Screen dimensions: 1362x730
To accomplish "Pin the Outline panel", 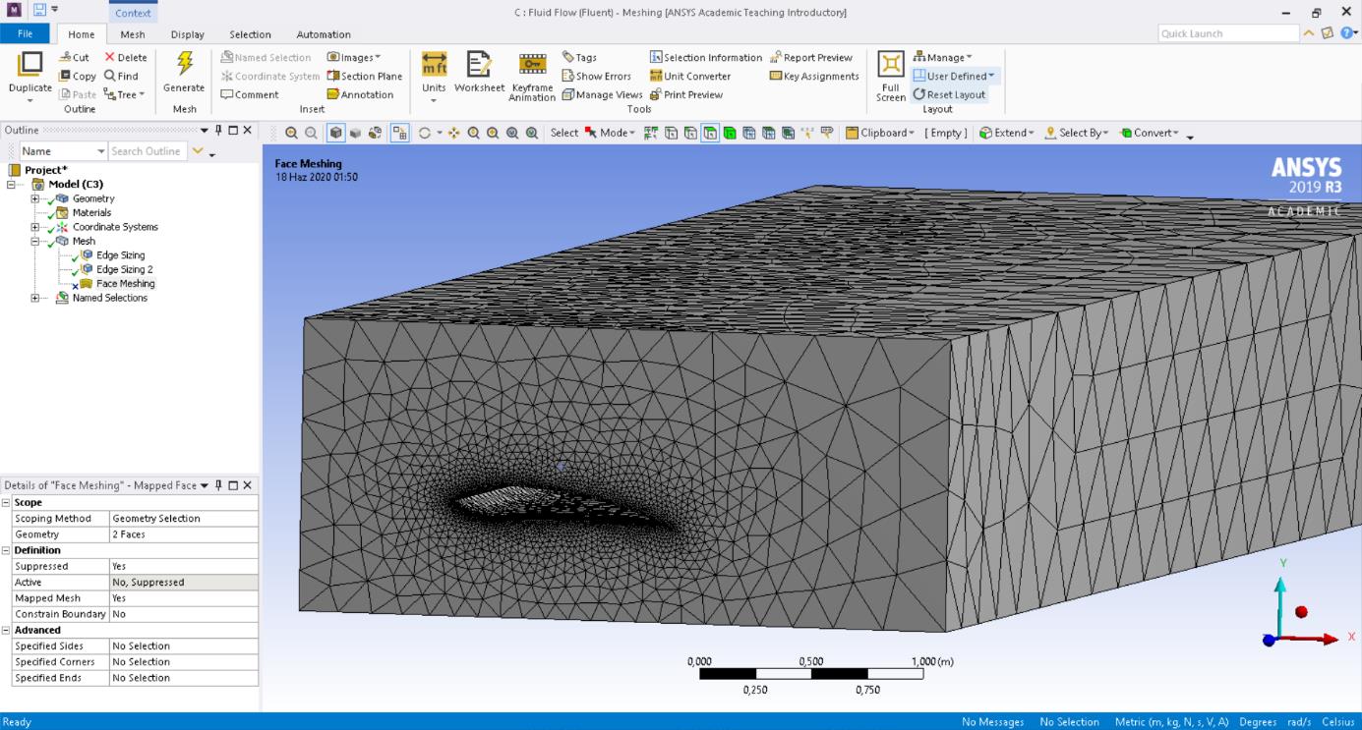I will 218,130.
